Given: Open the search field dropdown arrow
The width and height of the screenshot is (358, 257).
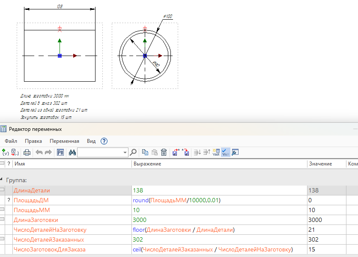Looking at the screenshot, I should pyautogui.click(x=125, y=152).
